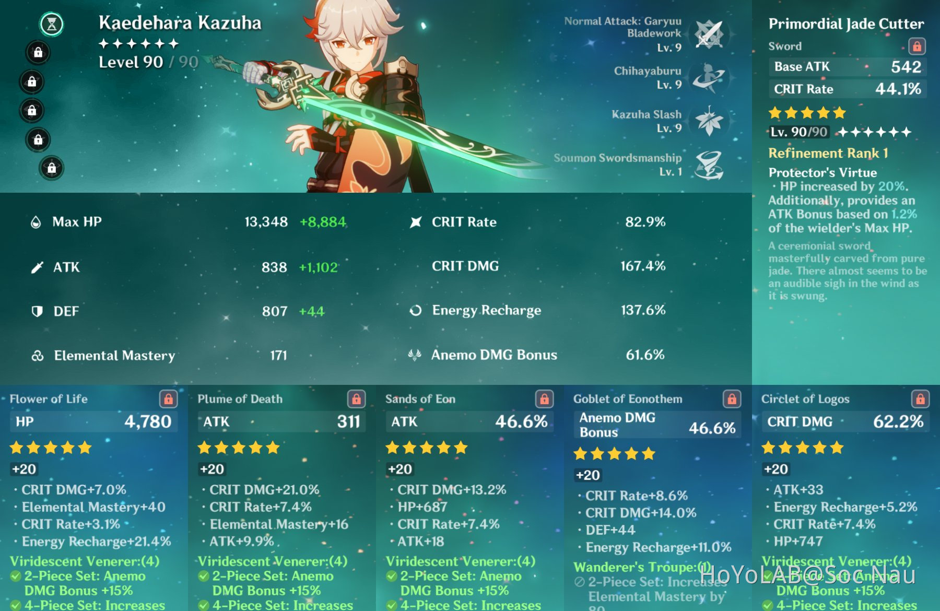
Task: Toggle the Plume of Death lock
Action: tap(356, 399)
